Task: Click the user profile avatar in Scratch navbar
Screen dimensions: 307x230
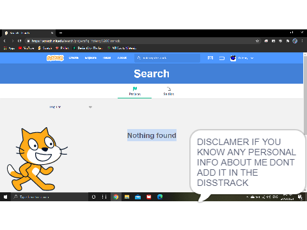Action: (x=233, y=58)
